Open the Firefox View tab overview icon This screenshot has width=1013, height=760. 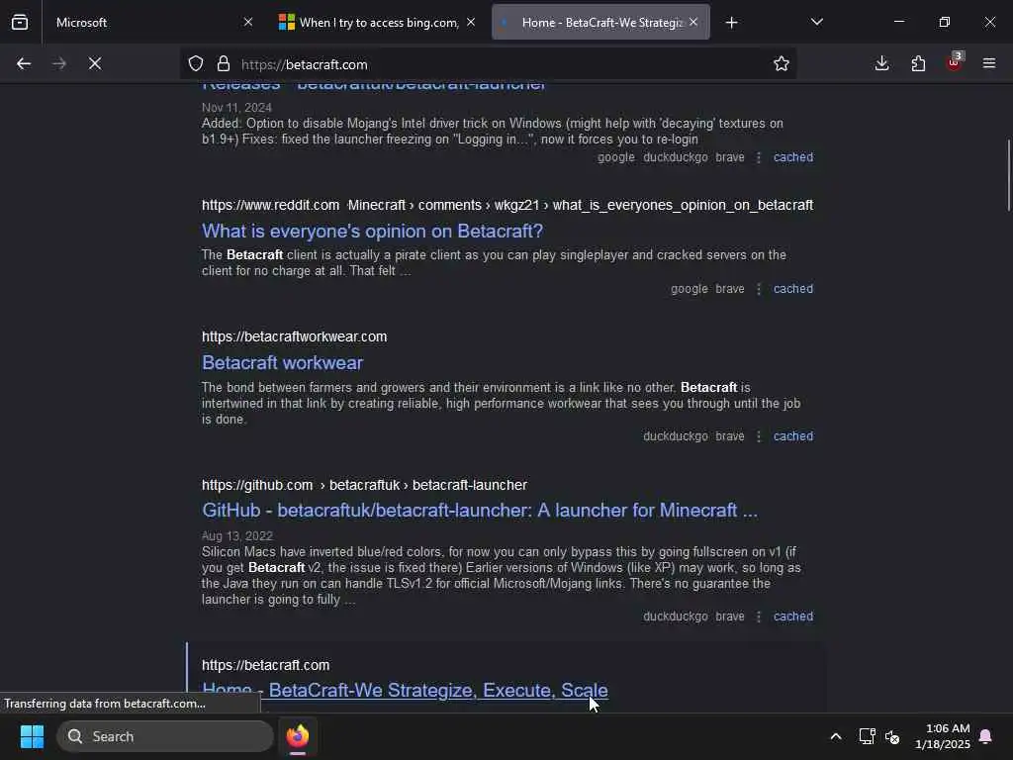20,22
